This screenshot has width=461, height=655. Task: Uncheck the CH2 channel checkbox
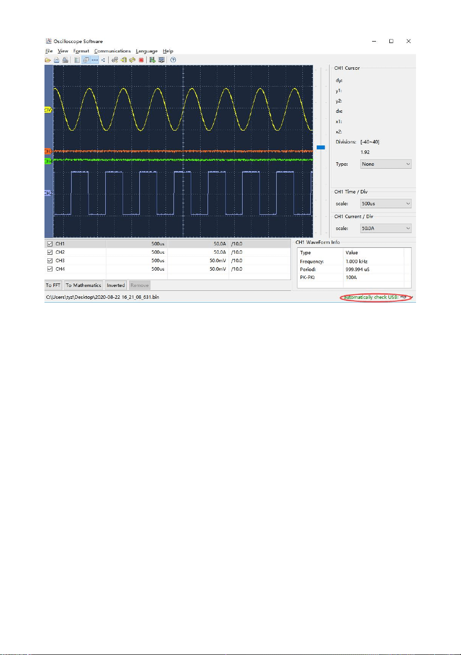click(x=49, y=252)
